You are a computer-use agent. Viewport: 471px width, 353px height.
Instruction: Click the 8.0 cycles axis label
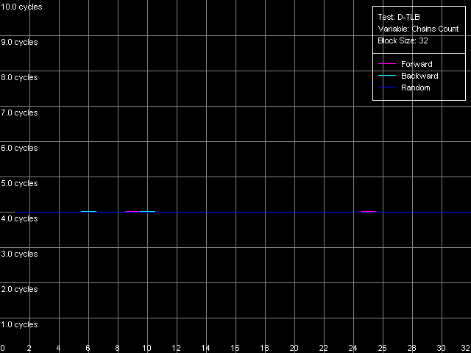pos(20,77)
